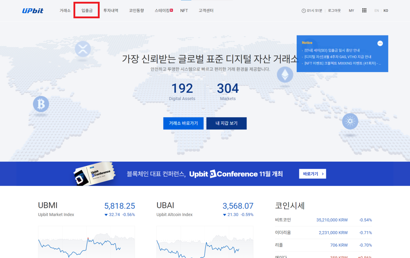Screen dimensions: 410x258
Task: Switch language to EN
Action: point(377,10)
